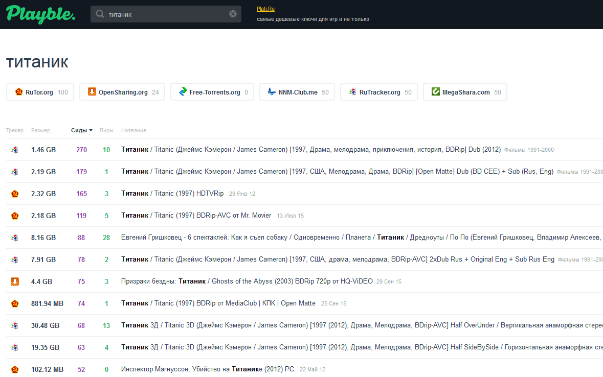The width and height of the screenshot is (603, 377).
Task: Sort by Сиды column dropdown arrow
Action: click(91, 130)
